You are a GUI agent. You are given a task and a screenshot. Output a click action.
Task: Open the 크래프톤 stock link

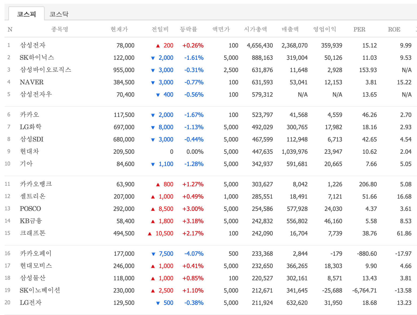33,233
